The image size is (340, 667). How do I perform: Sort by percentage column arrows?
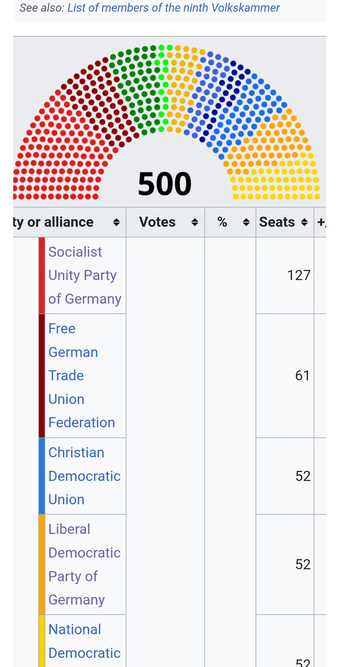[x=246, y=222]
